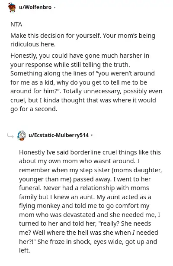Click the words 'go for a second.'
Screen dimensions: 173x266
tap(34, 109)
